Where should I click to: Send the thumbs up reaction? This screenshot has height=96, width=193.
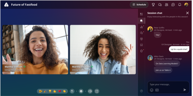(x=55, y=91)
